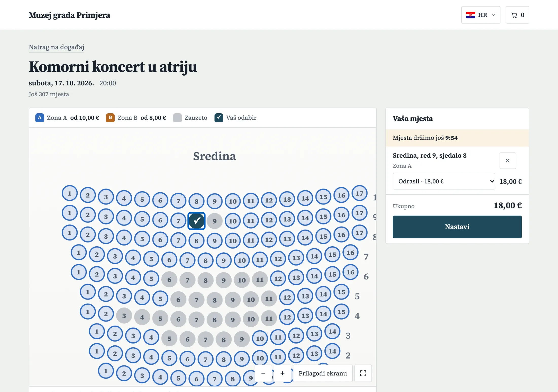Select seat 11 in row 10
This screenshot has width=558, height=392.
[x=251, y=201]
